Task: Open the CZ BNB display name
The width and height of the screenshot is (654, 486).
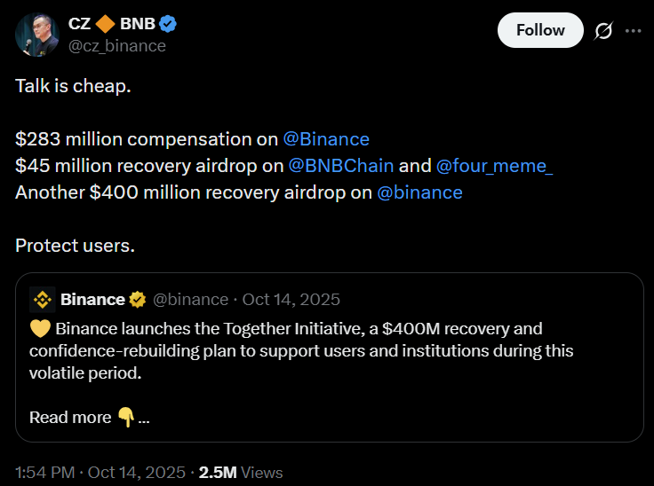Action: pyautogui.click(x=112, y=22)
